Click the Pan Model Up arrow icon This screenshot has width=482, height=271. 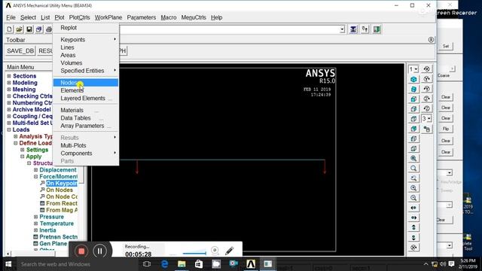tap(413, 227)
